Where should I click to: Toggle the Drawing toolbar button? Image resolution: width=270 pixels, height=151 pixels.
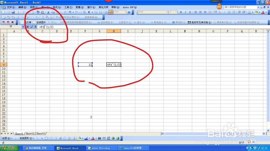[111, 12]
